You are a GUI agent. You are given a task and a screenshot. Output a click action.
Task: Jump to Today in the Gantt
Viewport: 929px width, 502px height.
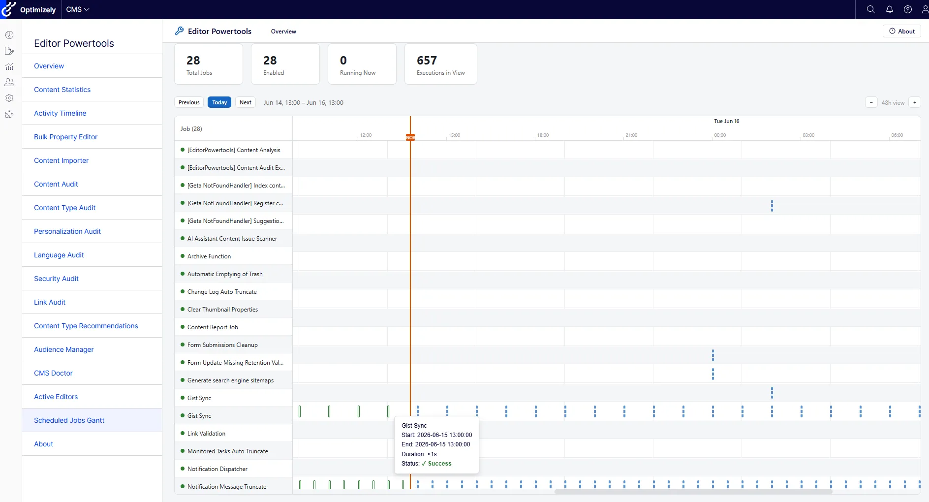(219, 102)
